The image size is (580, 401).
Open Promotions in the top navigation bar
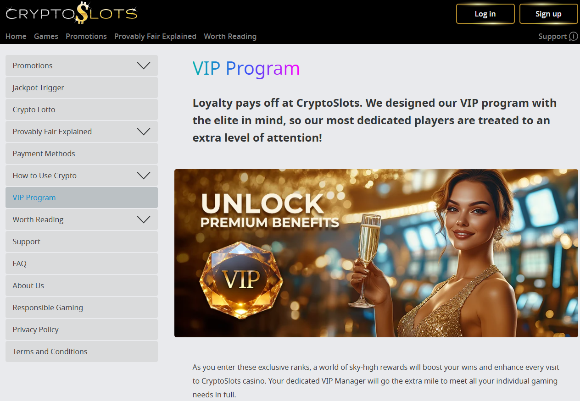pyautogui.click(x=86, y=37)
